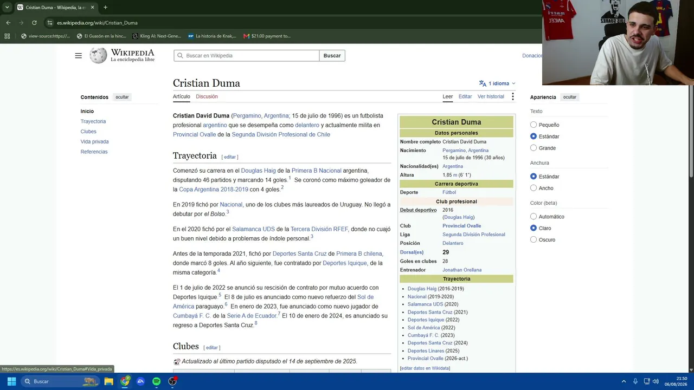Open EA app from the taskbar
694x390 pixels.
point(141,381)
